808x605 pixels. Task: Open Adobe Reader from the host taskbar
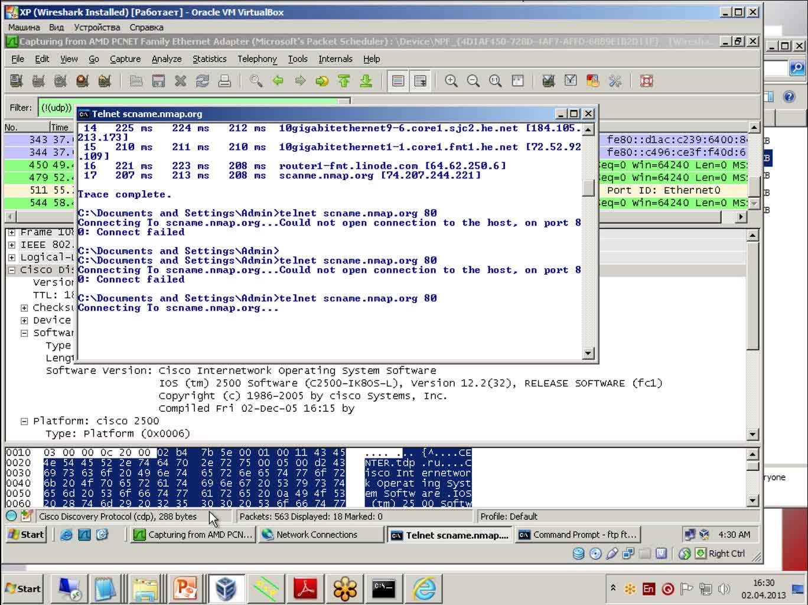pyautogui.click(x=305, y=588)
